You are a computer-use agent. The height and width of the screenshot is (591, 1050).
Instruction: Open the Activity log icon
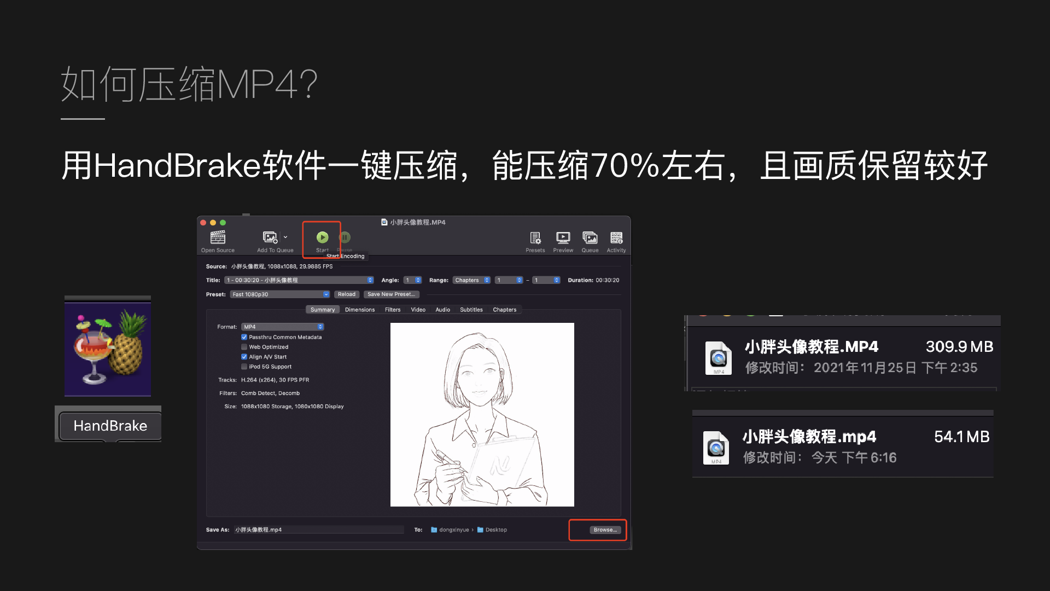[616, 238]
